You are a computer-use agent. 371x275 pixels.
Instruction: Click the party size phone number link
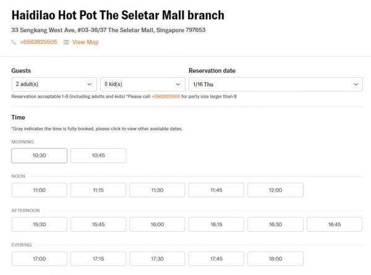click(x=166, y=96)
